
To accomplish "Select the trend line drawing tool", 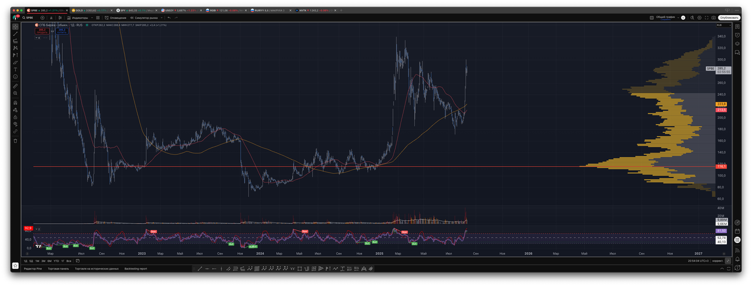I will point(15,34).
